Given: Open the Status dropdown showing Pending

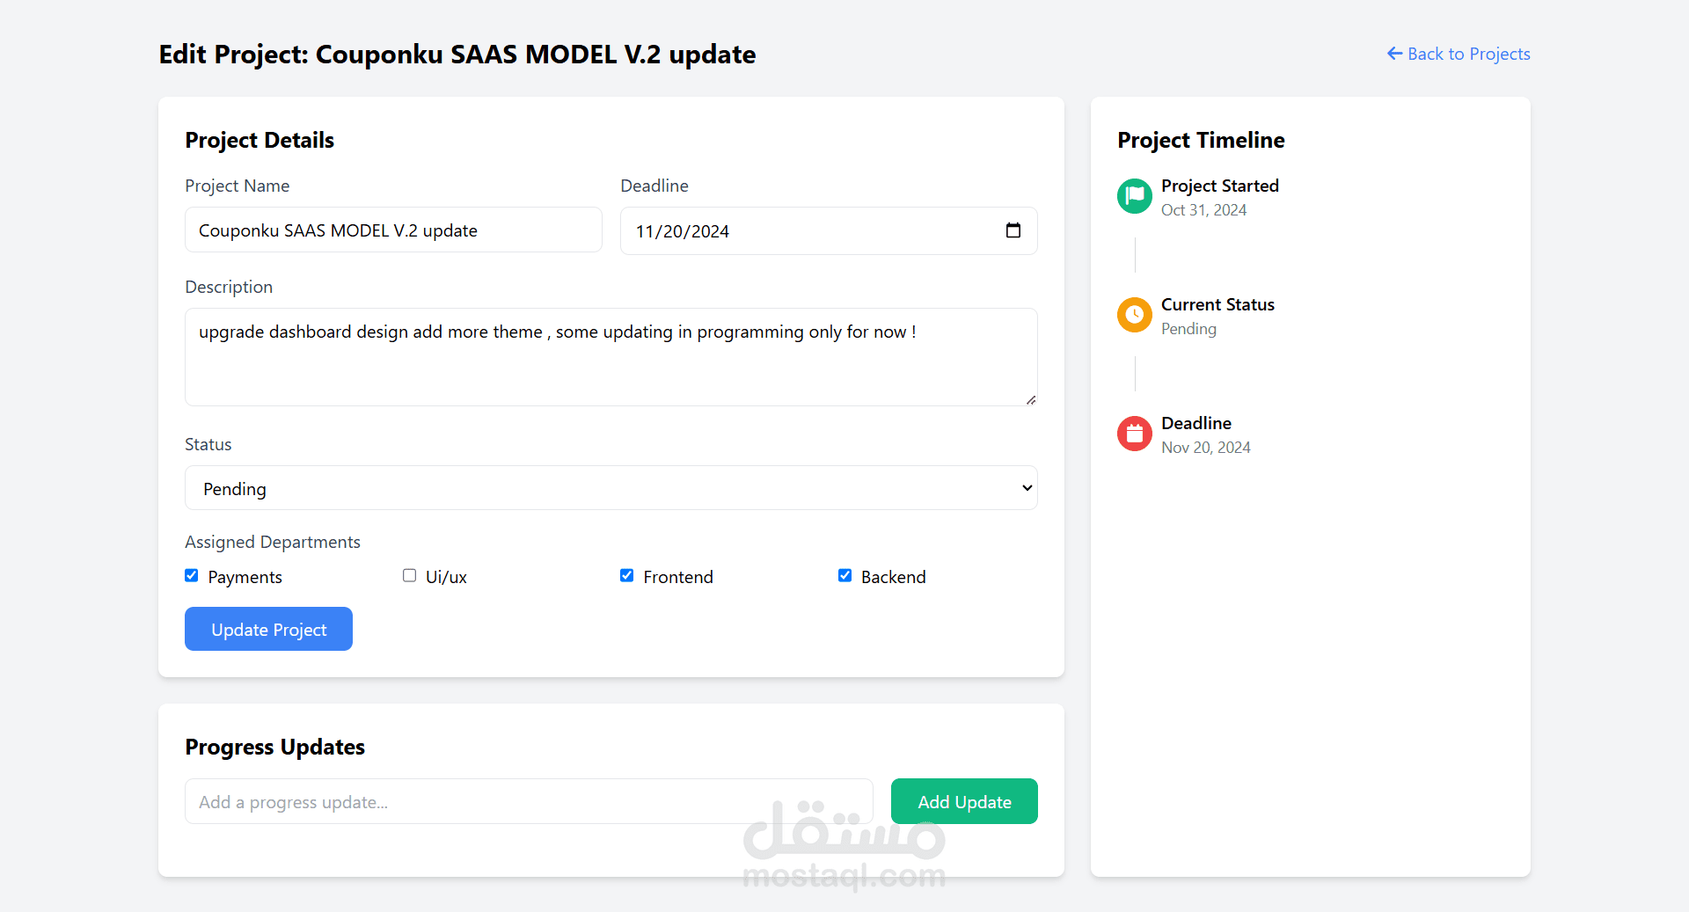Looking at the screenshot, I should pyautogui.click(x=611, y=488).
